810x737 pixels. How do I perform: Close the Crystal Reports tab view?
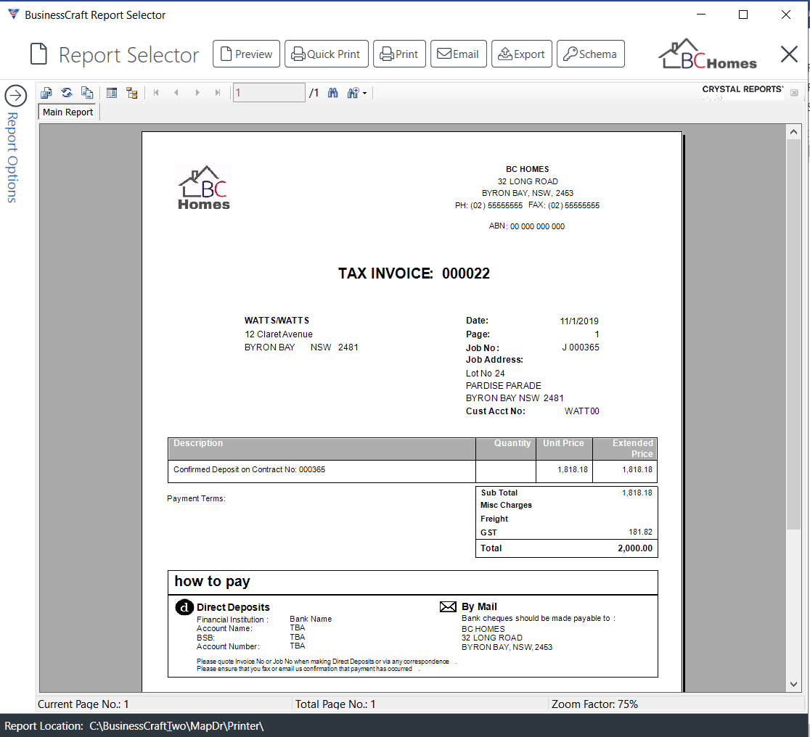794,92
